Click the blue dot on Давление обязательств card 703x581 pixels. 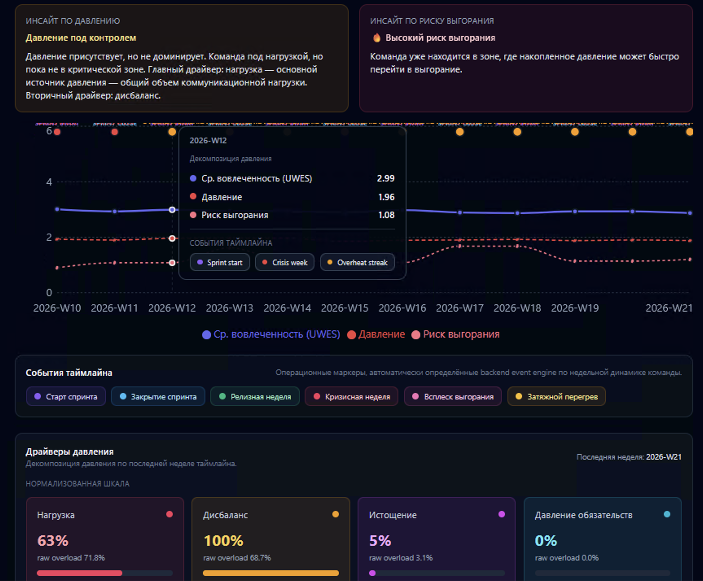[x=667, y=514]
